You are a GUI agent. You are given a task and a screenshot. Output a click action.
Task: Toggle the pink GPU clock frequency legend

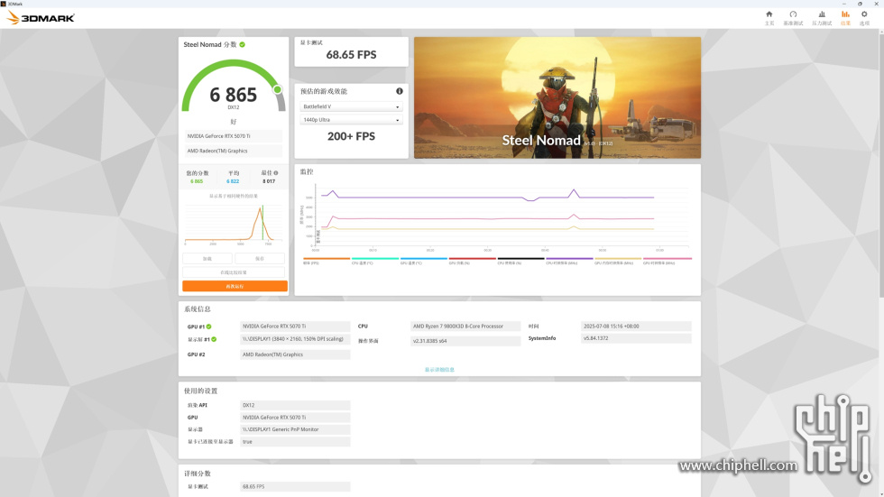667,261
